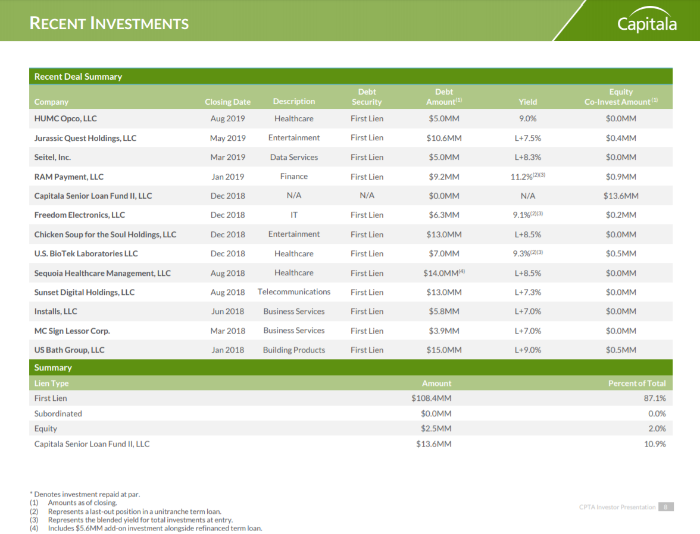The image size is (700, 534).
Task: Select the 'Recent Investments' slide title
Action: click(109, 23)
